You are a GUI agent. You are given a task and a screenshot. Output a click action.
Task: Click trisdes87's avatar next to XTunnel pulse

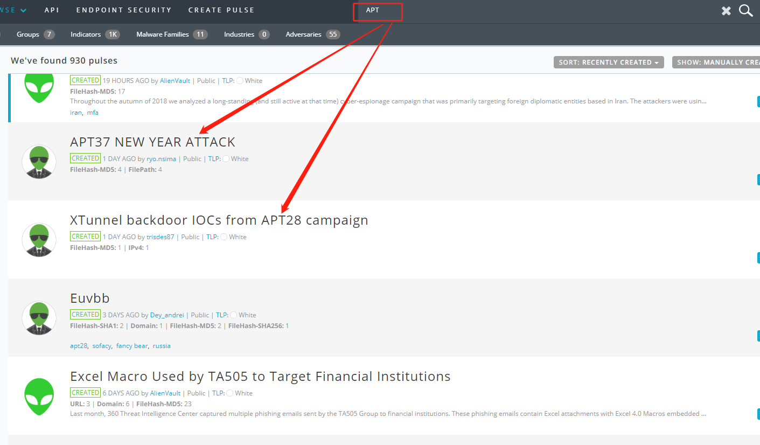39,240
